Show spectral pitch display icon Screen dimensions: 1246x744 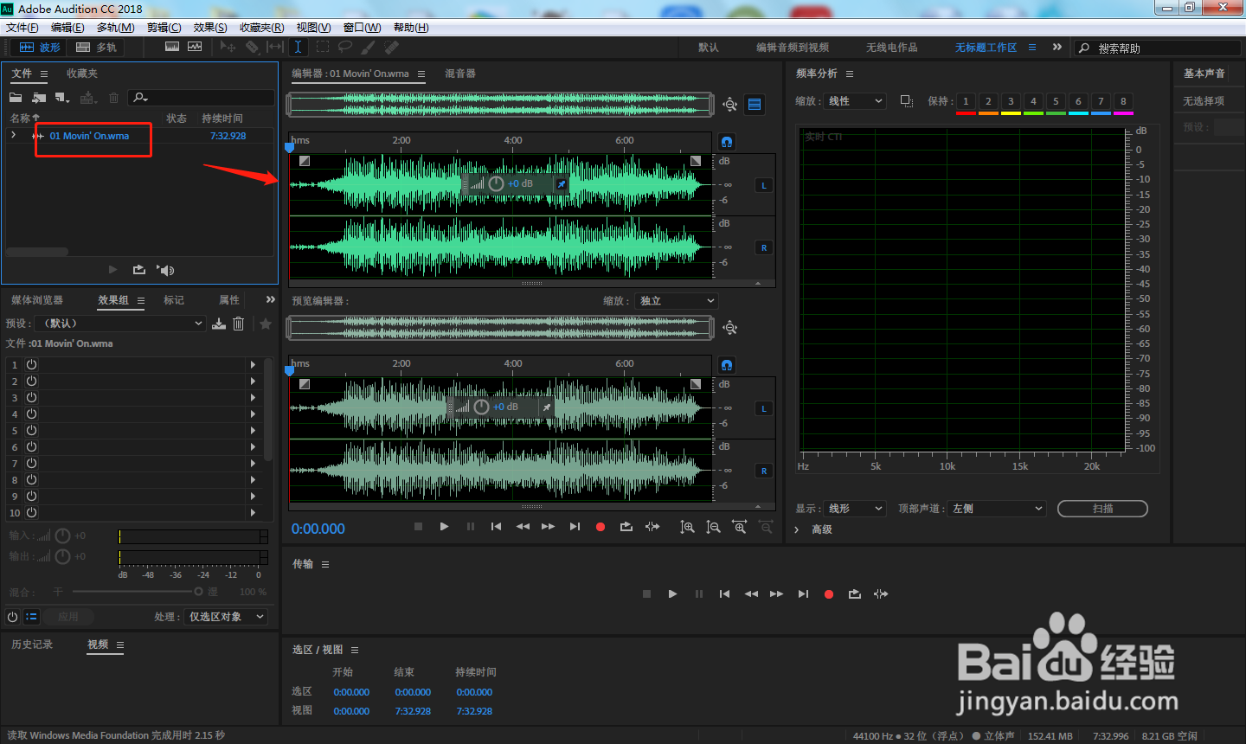[195, 47]
